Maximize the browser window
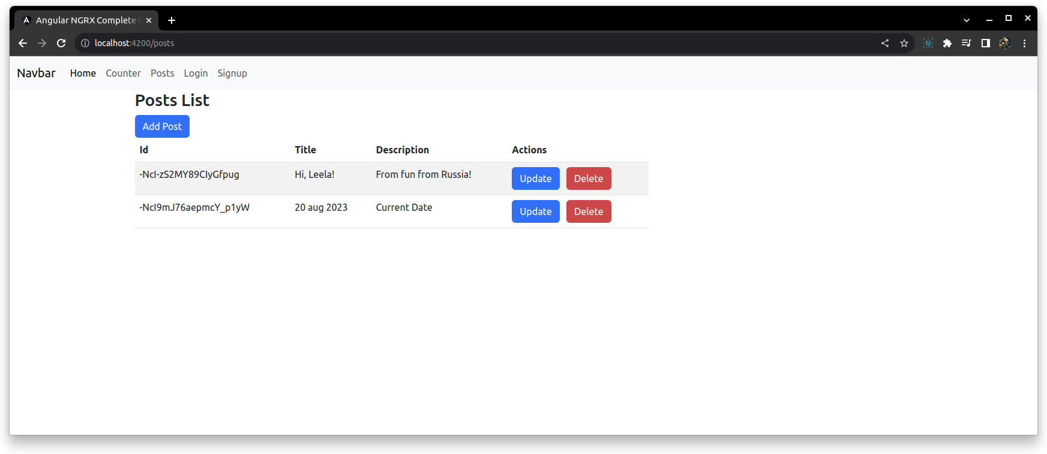Image resolution: width=1047 pixels, height=454 pixels. tap(1009, 19)
